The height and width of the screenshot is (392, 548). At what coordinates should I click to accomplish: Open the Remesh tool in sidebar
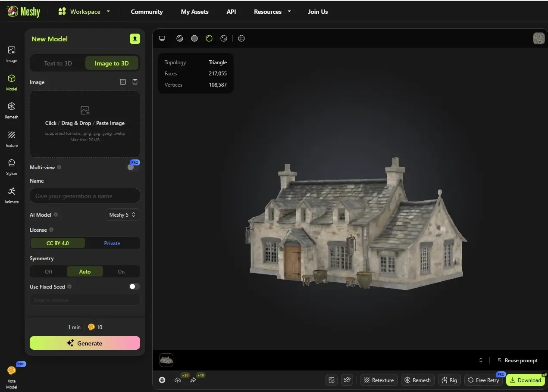point(12,110)
